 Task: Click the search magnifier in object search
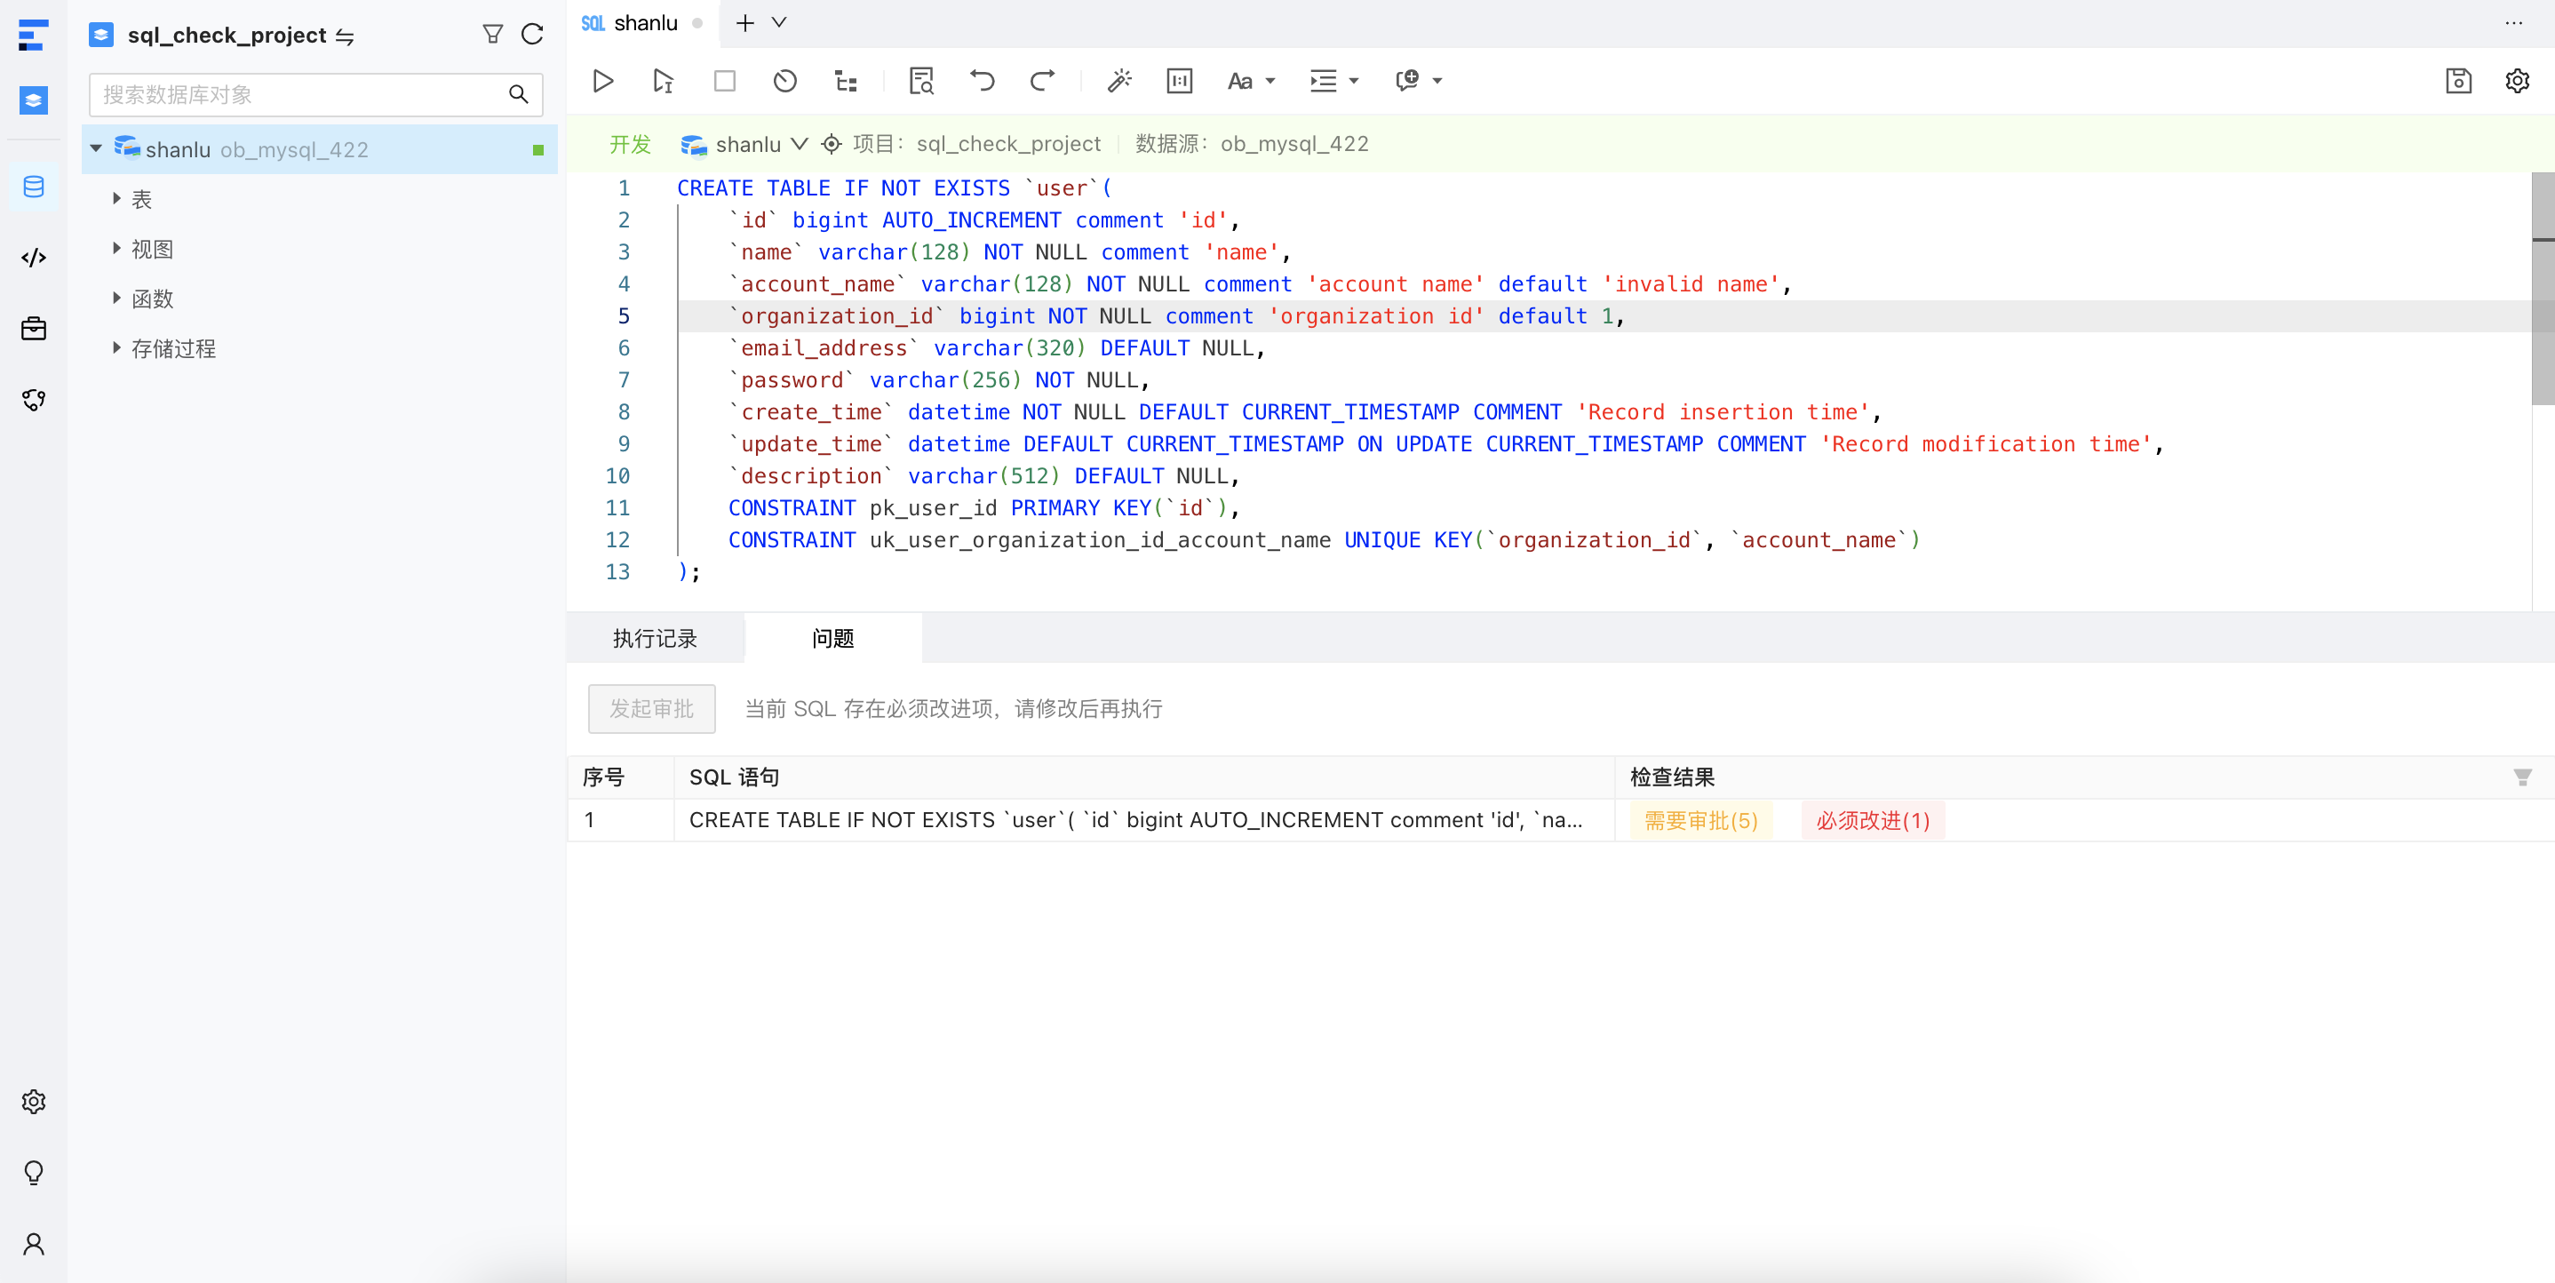(x=518, y=94)
